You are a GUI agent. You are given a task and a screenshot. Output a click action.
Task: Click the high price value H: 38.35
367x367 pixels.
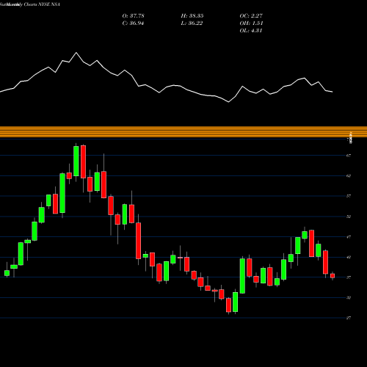(x=192, y=16)
